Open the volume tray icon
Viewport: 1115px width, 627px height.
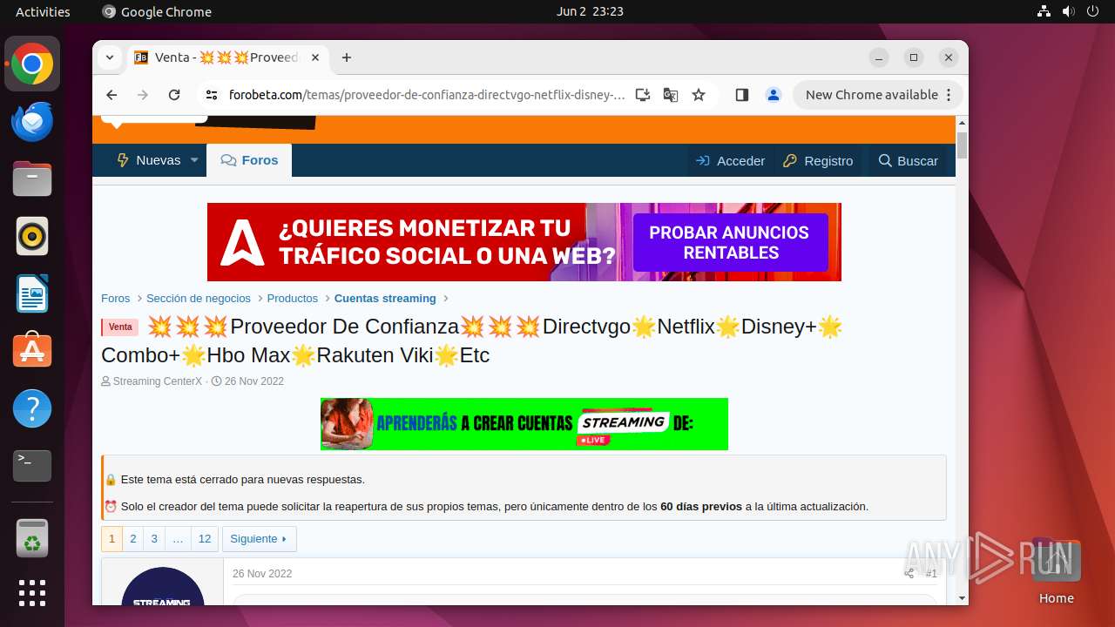[x=1068, y=11]
